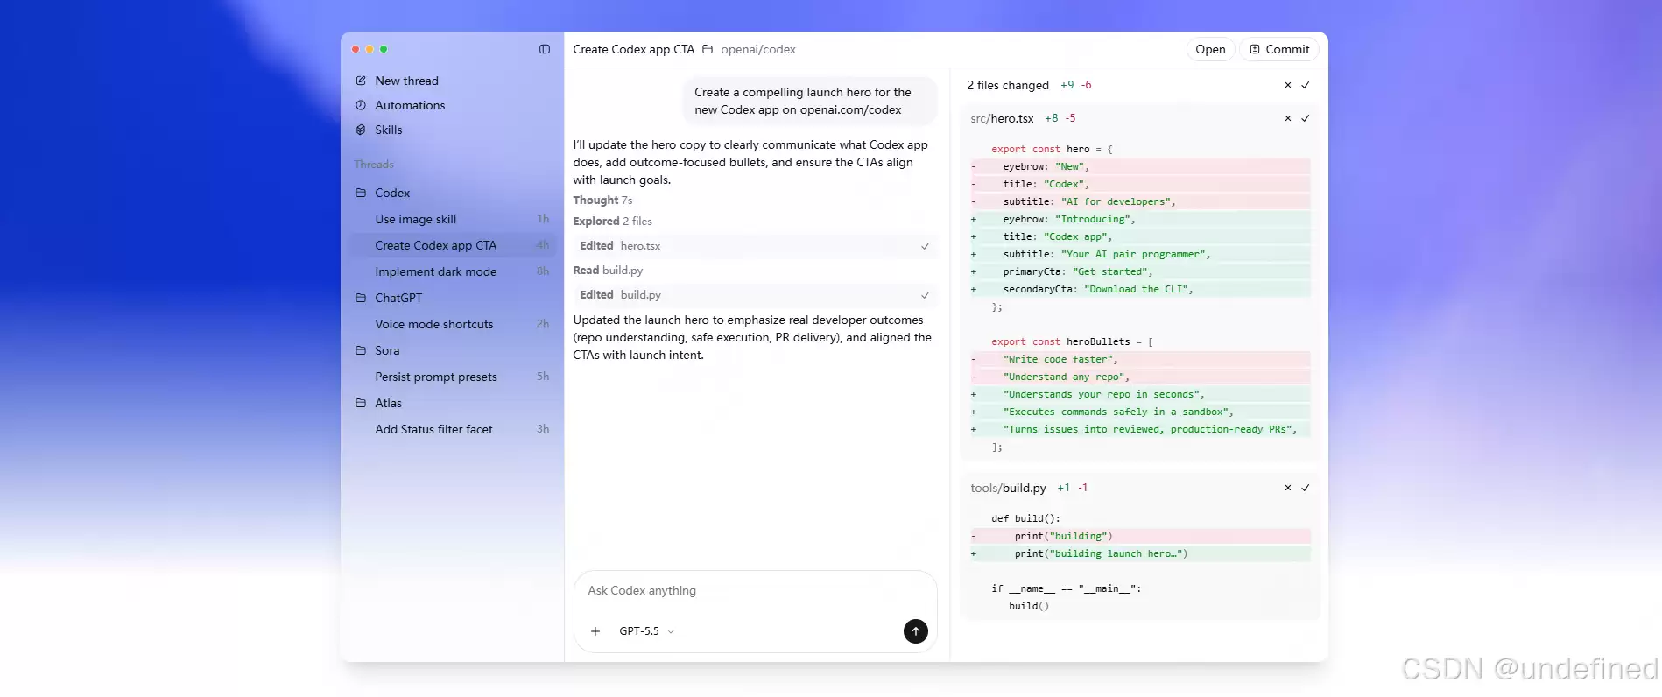This screenshot has width=1662, height=697.
Task: Click the Commit button
Action: coord(1279,49)
